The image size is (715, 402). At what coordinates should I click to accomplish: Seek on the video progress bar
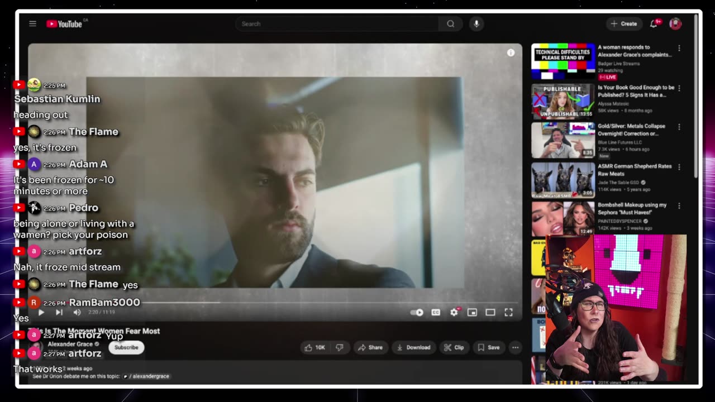coord(275,302)
